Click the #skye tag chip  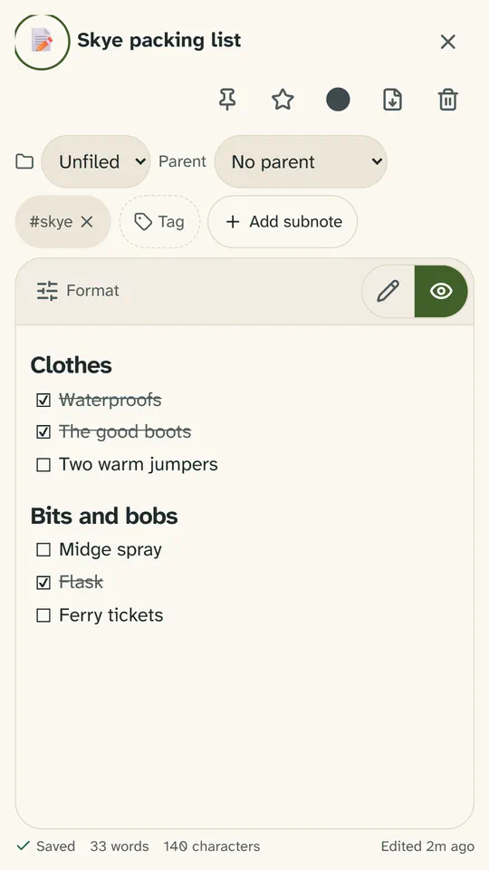point(62,222)
